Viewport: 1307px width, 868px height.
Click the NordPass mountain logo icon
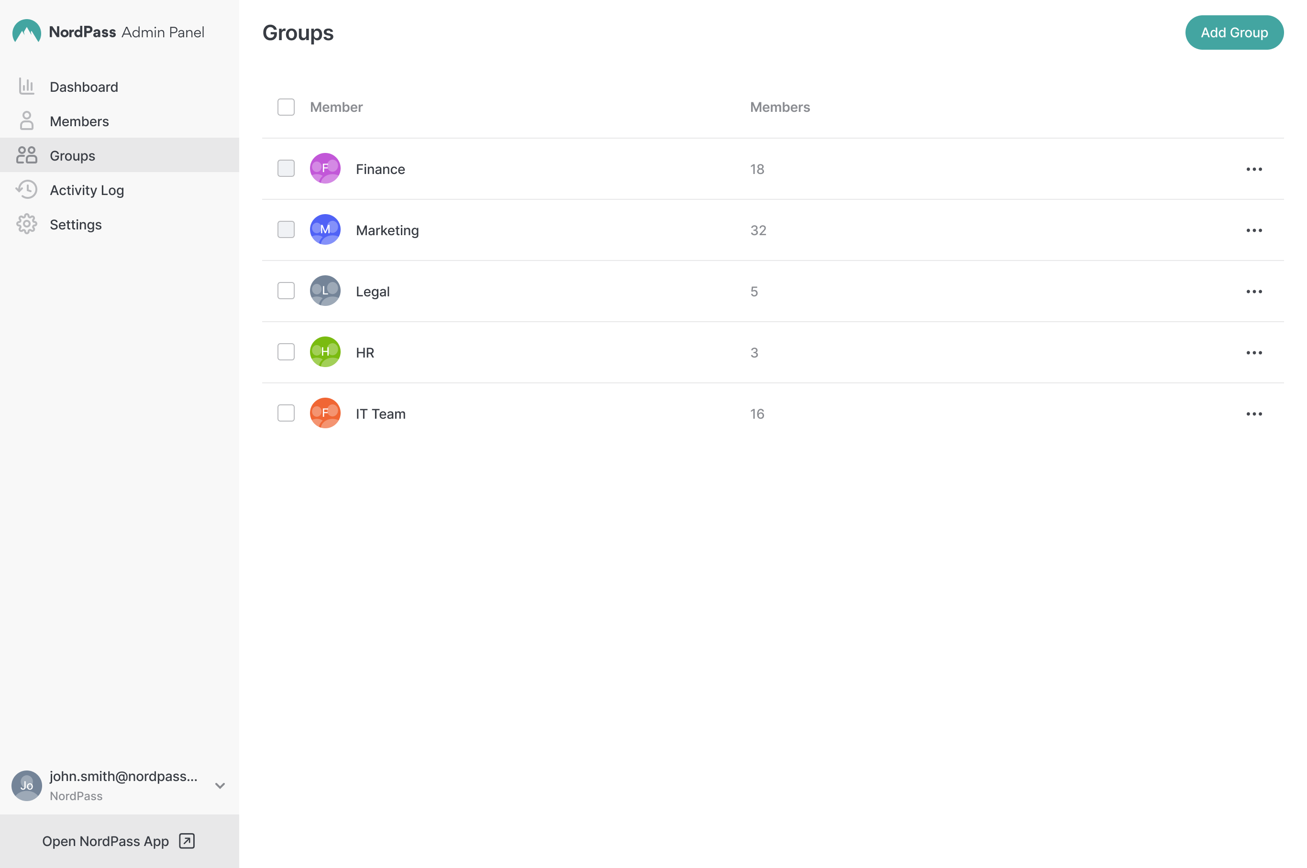[x=27, y=32]
